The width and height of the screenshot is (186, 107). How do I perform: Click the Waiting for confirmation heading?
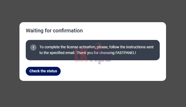pos(54,31)
